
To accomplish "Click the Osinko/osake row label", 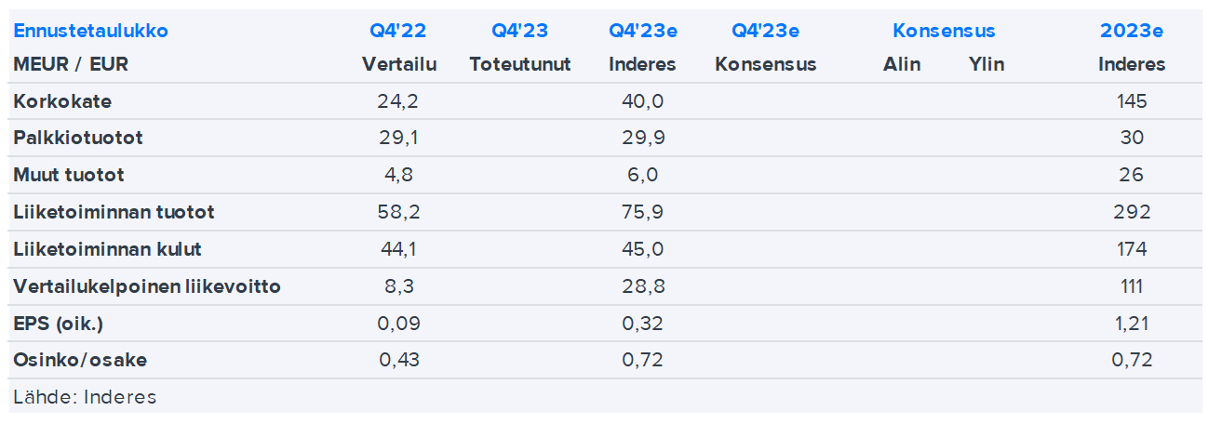I will click(80, 360).
